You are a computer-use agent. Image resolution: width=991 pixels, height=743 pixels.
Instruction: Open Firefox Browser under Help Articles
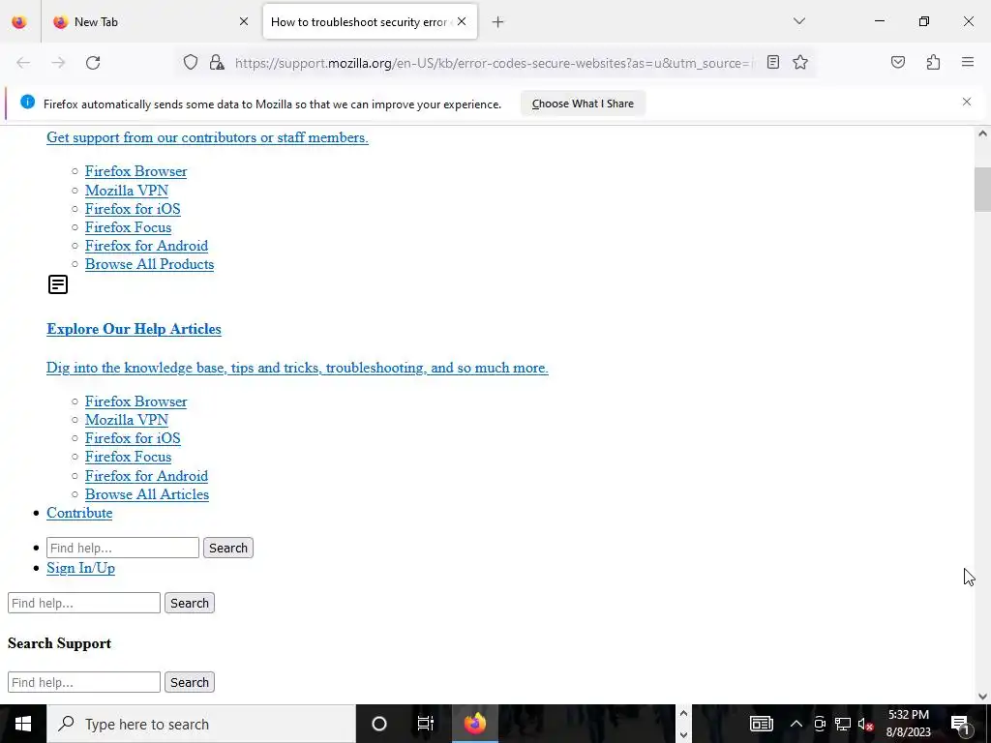click(135, 401)
